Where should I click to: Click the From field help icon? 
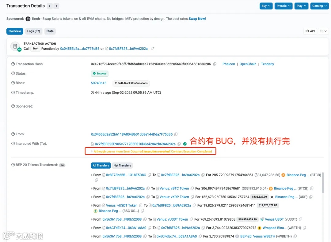click(13, 134)
